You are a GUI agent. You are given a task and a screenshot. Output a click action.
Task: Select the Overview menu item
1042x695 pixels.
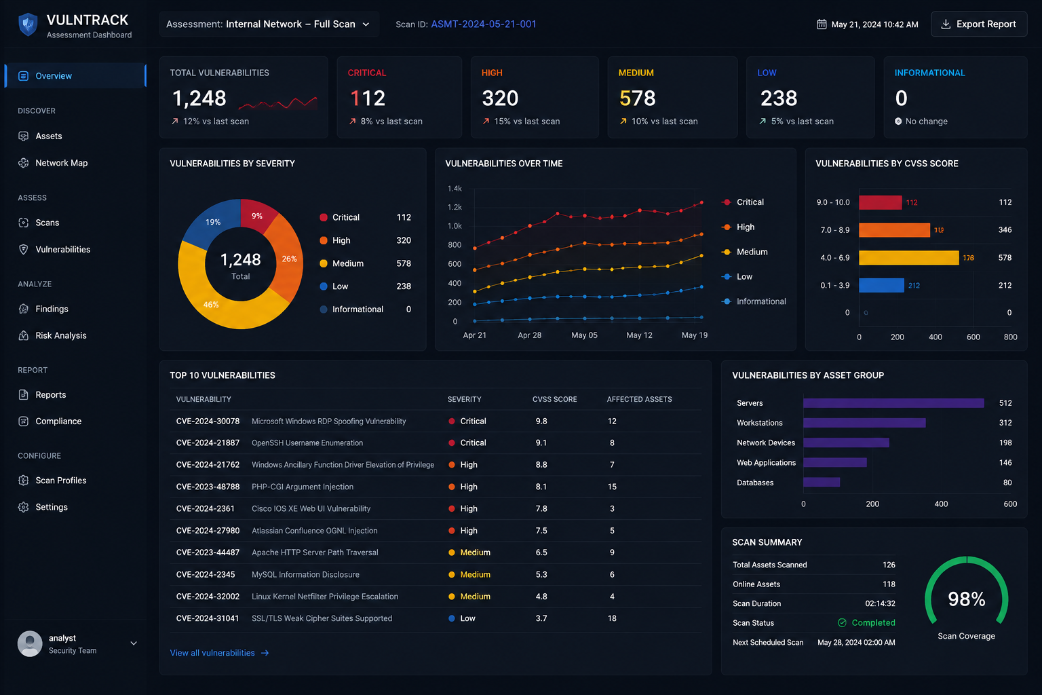coord(75,76)
